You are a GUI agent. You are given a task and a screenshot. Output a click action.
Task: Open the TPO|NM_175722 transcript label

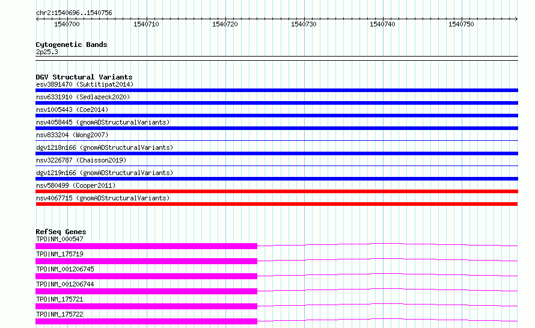[60, 314]
